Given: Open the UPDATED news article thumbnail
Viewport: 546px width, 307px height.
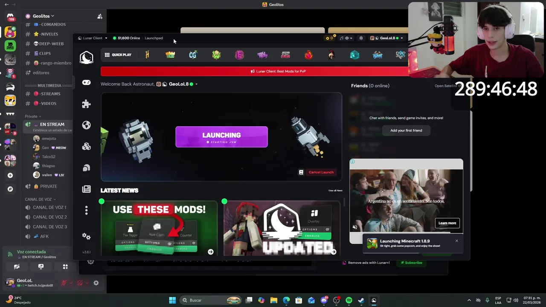Looking at the screenshot, I should (x=282, y=228).
